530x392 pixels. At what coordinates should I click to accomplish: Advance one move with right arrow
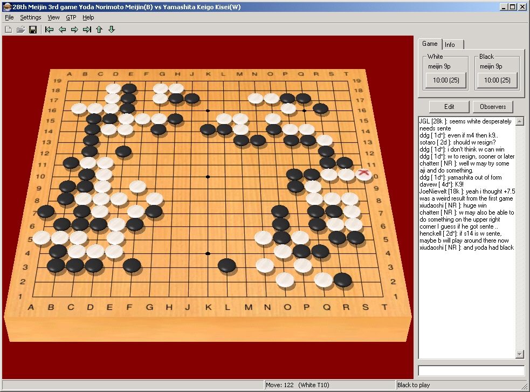74,29
